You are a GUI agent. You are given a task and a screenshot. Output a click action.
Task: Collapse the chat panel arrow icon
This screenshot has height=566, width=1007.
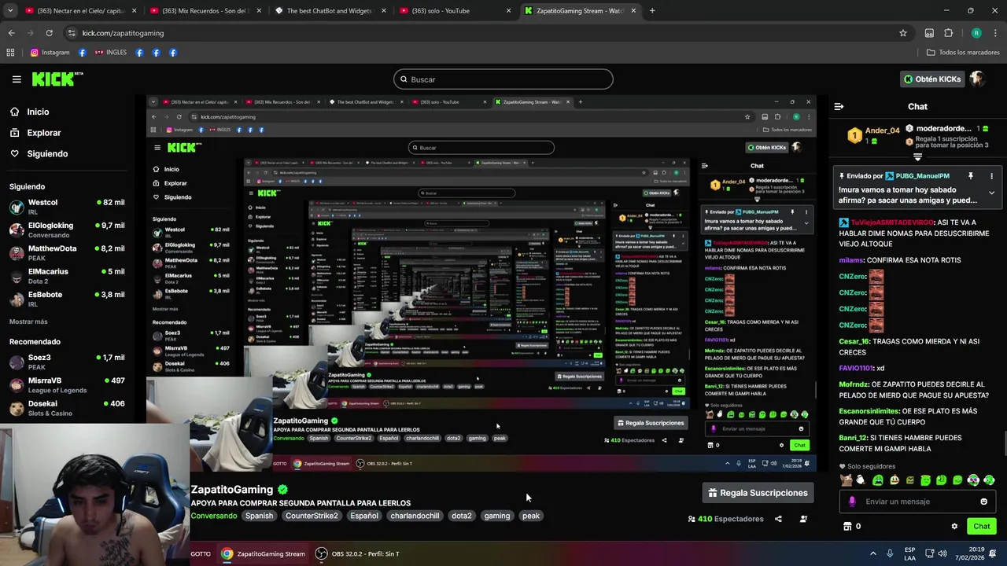point(839,106)
